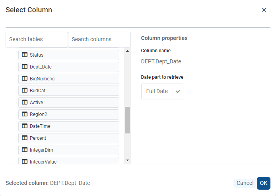
Task: Confirm selection with the OK button
Action: click(x=264, y=183)
